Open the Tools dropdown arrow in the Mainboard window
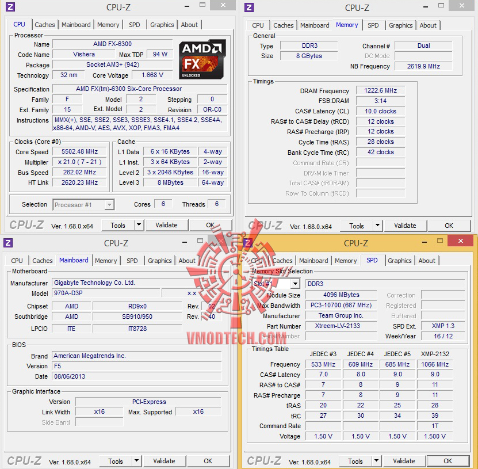Screen dimensions: 478x469 pyautogui.click(x=136, y=461)
